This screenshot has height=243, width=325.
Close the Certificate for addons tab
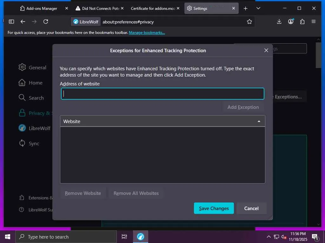point(178,8)
